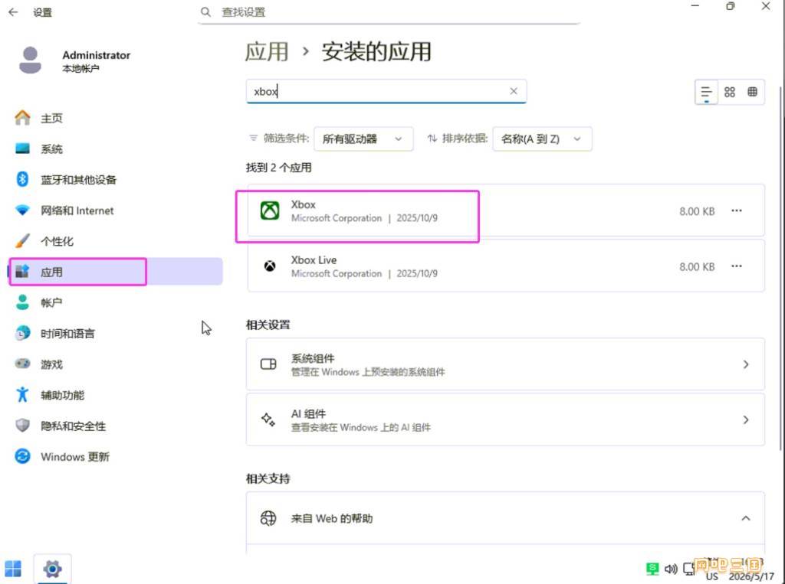This screenshot has height=584, width=785.
Task: Open the Administrator account profile
Action: coord(75,60)
